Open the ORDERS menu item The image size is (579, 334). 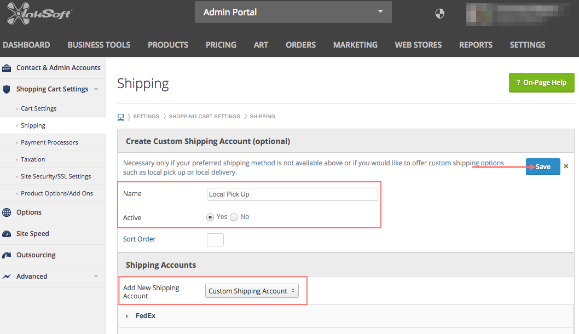300,45
